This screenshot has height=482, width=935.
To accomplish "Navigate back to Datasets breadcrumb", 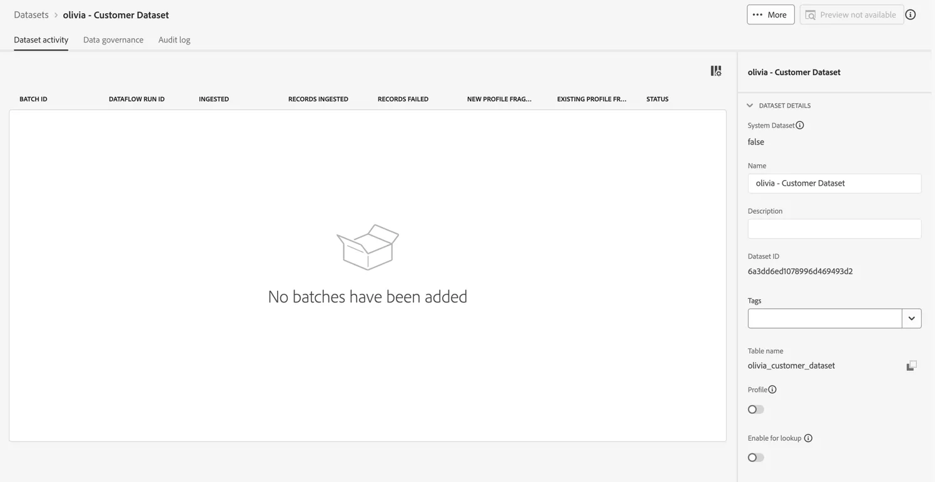I will tap(31, 14).
